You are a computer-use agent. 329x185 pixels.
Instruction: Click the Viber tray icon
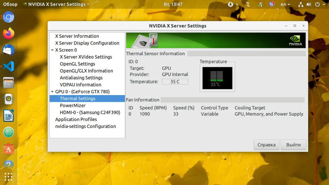click(272, 4)
